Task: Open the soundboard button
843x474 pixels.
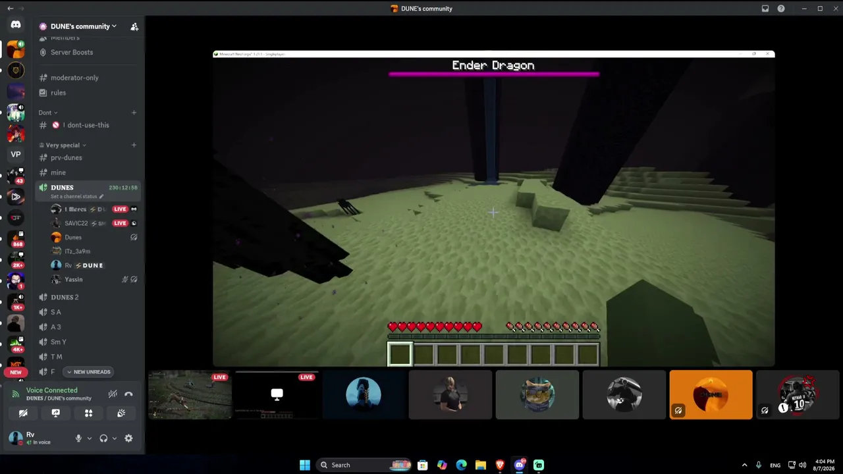Action: point(121,413)
